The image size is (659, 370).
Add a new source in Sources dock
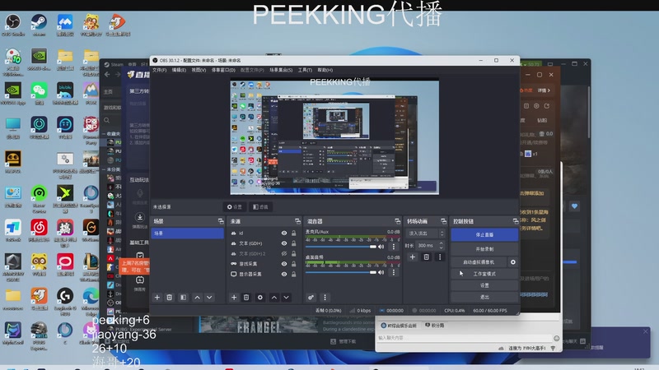(x=234, y=298)
